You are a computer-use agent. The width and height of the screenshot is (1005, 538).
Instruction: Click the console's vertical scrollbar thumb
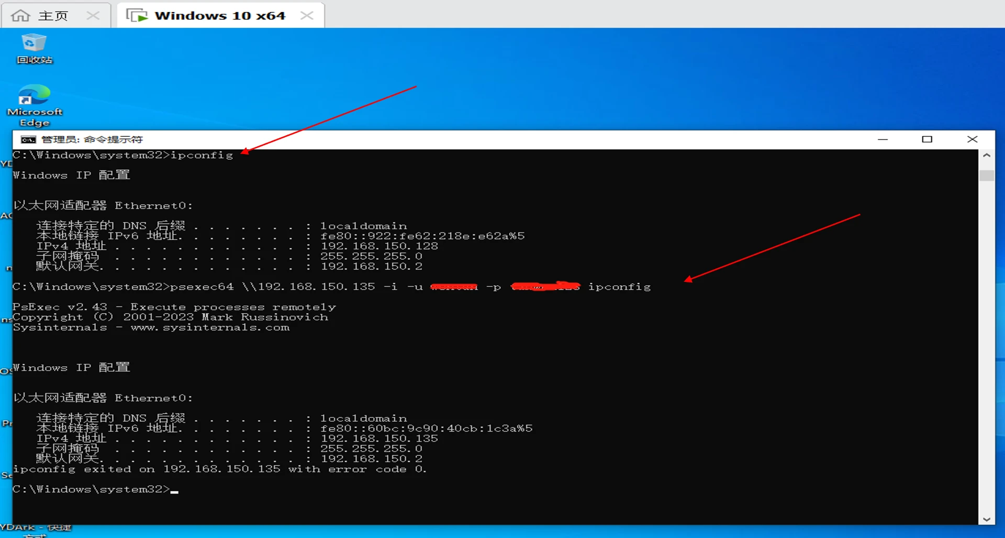tap(987, 175)
